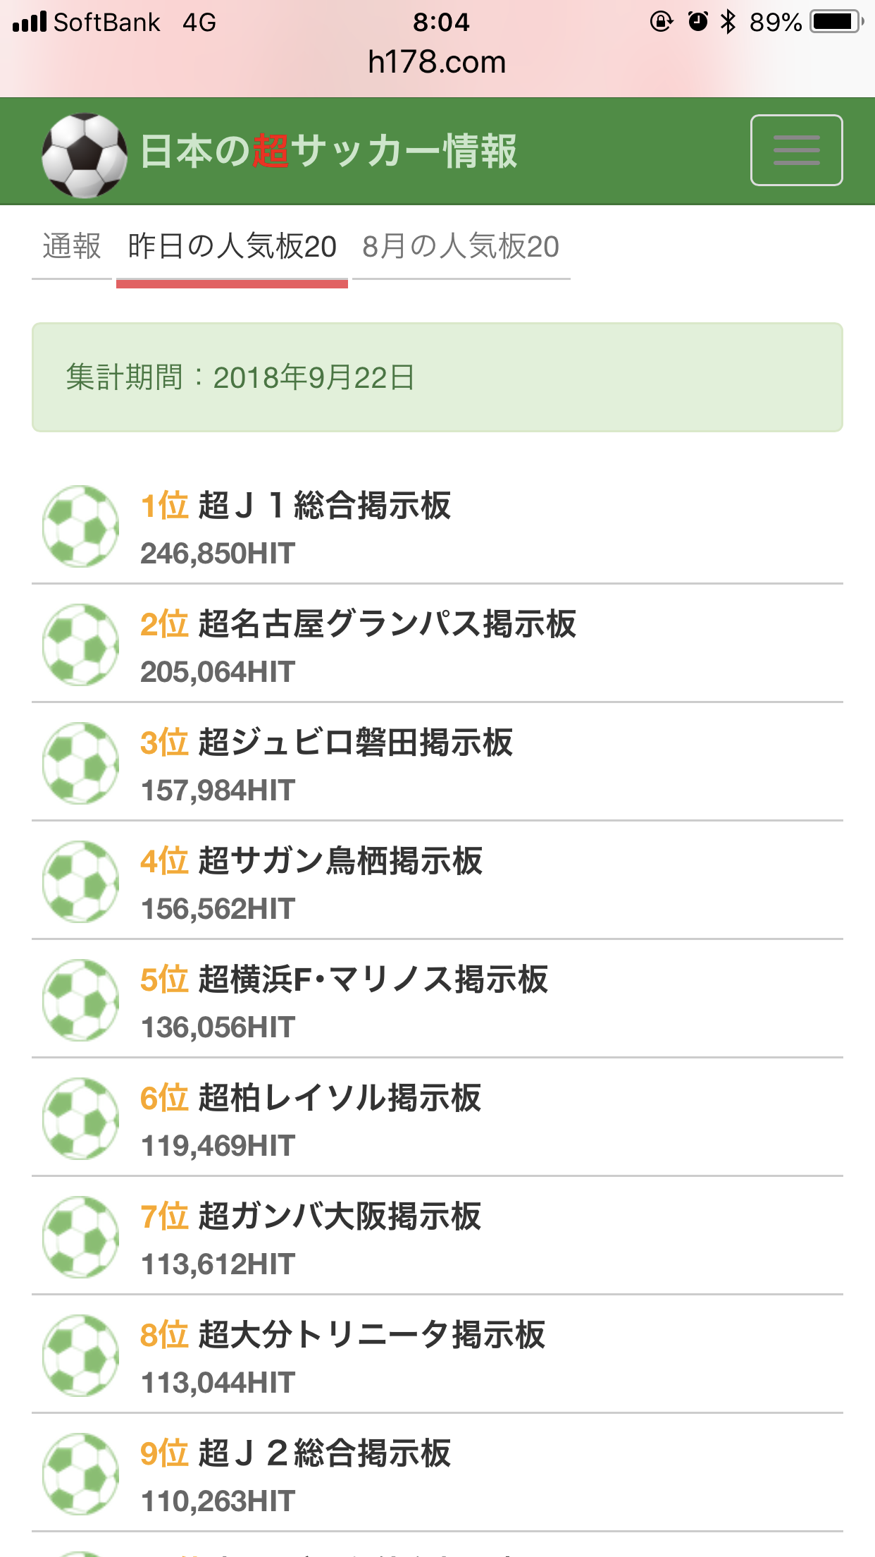Switch to the 通報 tab

72,247
